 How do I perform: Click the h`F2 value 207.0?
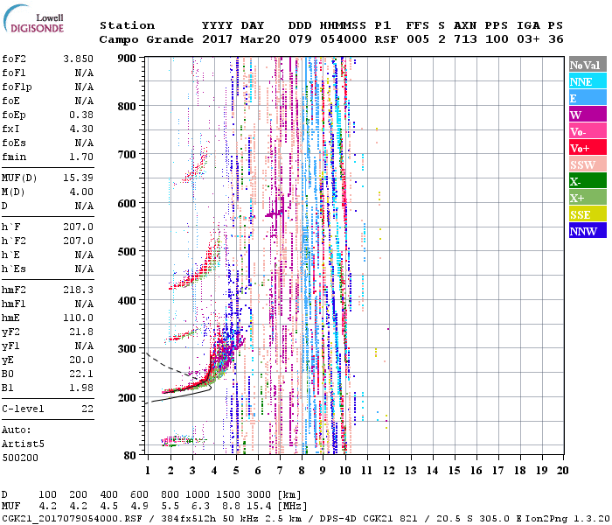coord(78,241)
